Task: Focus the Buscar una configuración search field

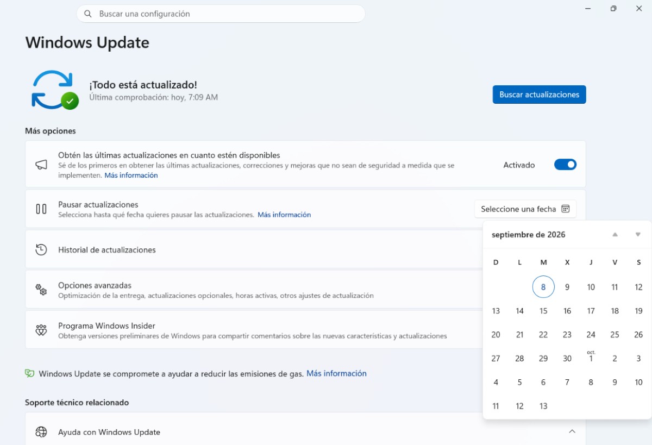Action: tap(221, 14)
